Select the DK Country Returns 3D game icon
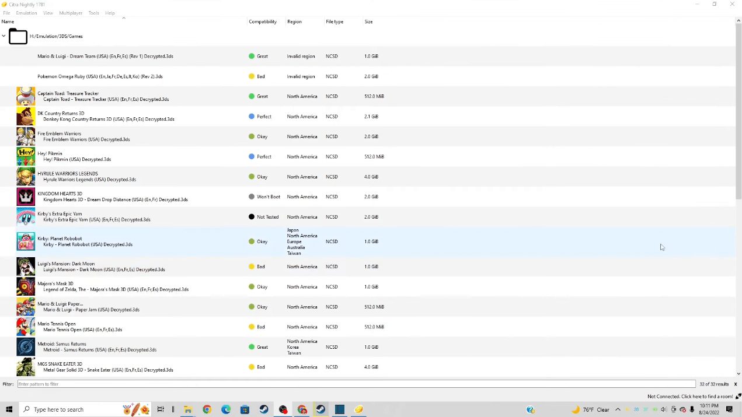This screenshot has height=417, width=742. pos(26,116)
